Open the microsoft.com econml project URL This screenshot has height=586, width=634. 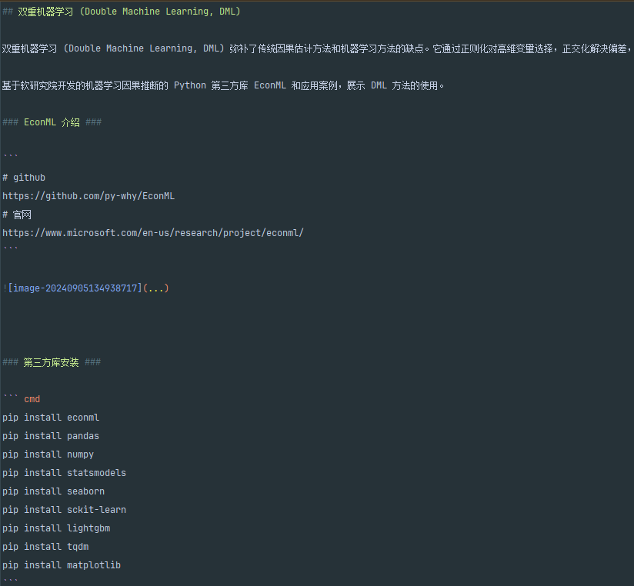[153, 233]
